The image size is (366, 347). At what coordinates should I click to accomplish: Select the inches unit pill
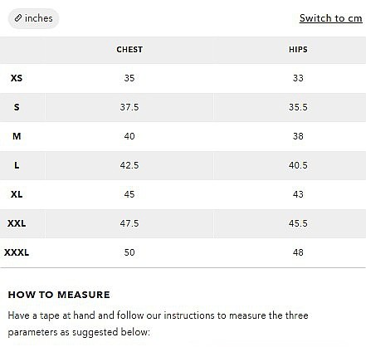(33, 18)
